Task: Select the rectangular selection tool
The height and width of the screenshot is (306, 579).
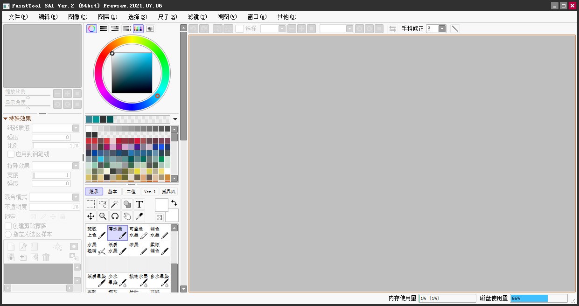Action: (x=91, y=204)
